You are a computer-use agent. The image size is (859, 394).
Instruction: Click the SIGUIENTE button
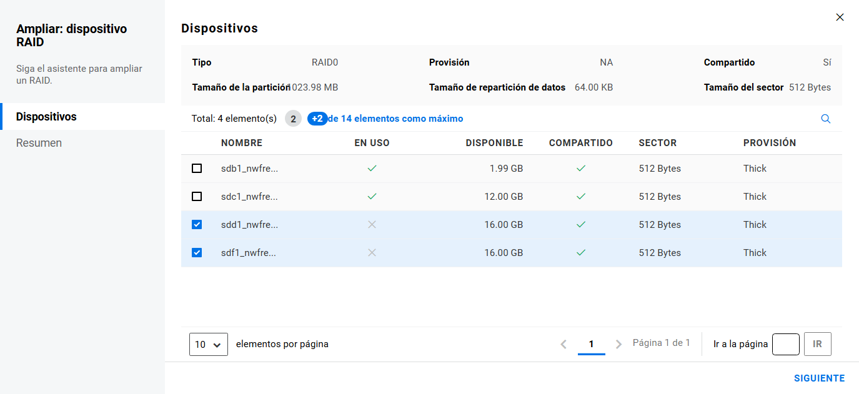click(819, 378)
